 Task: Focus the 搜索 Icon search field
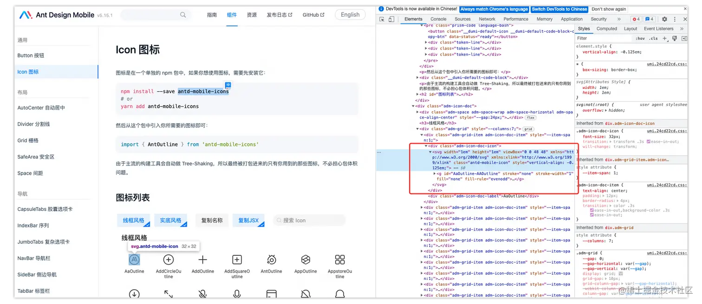(x=309, y=221)
